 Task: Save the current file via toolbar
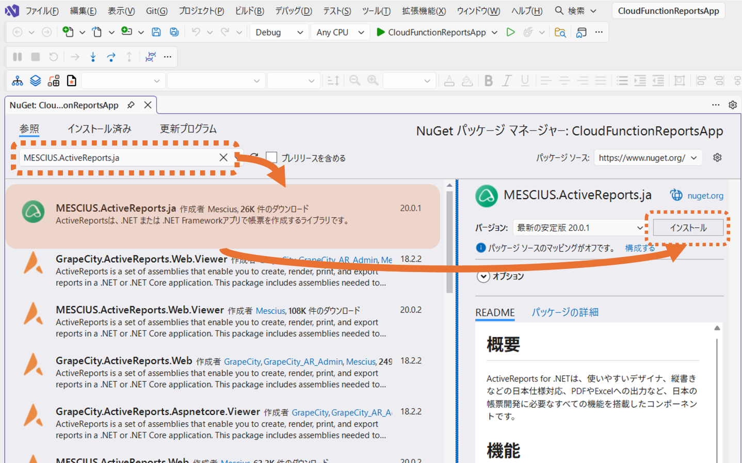click(x=156, y=32)
